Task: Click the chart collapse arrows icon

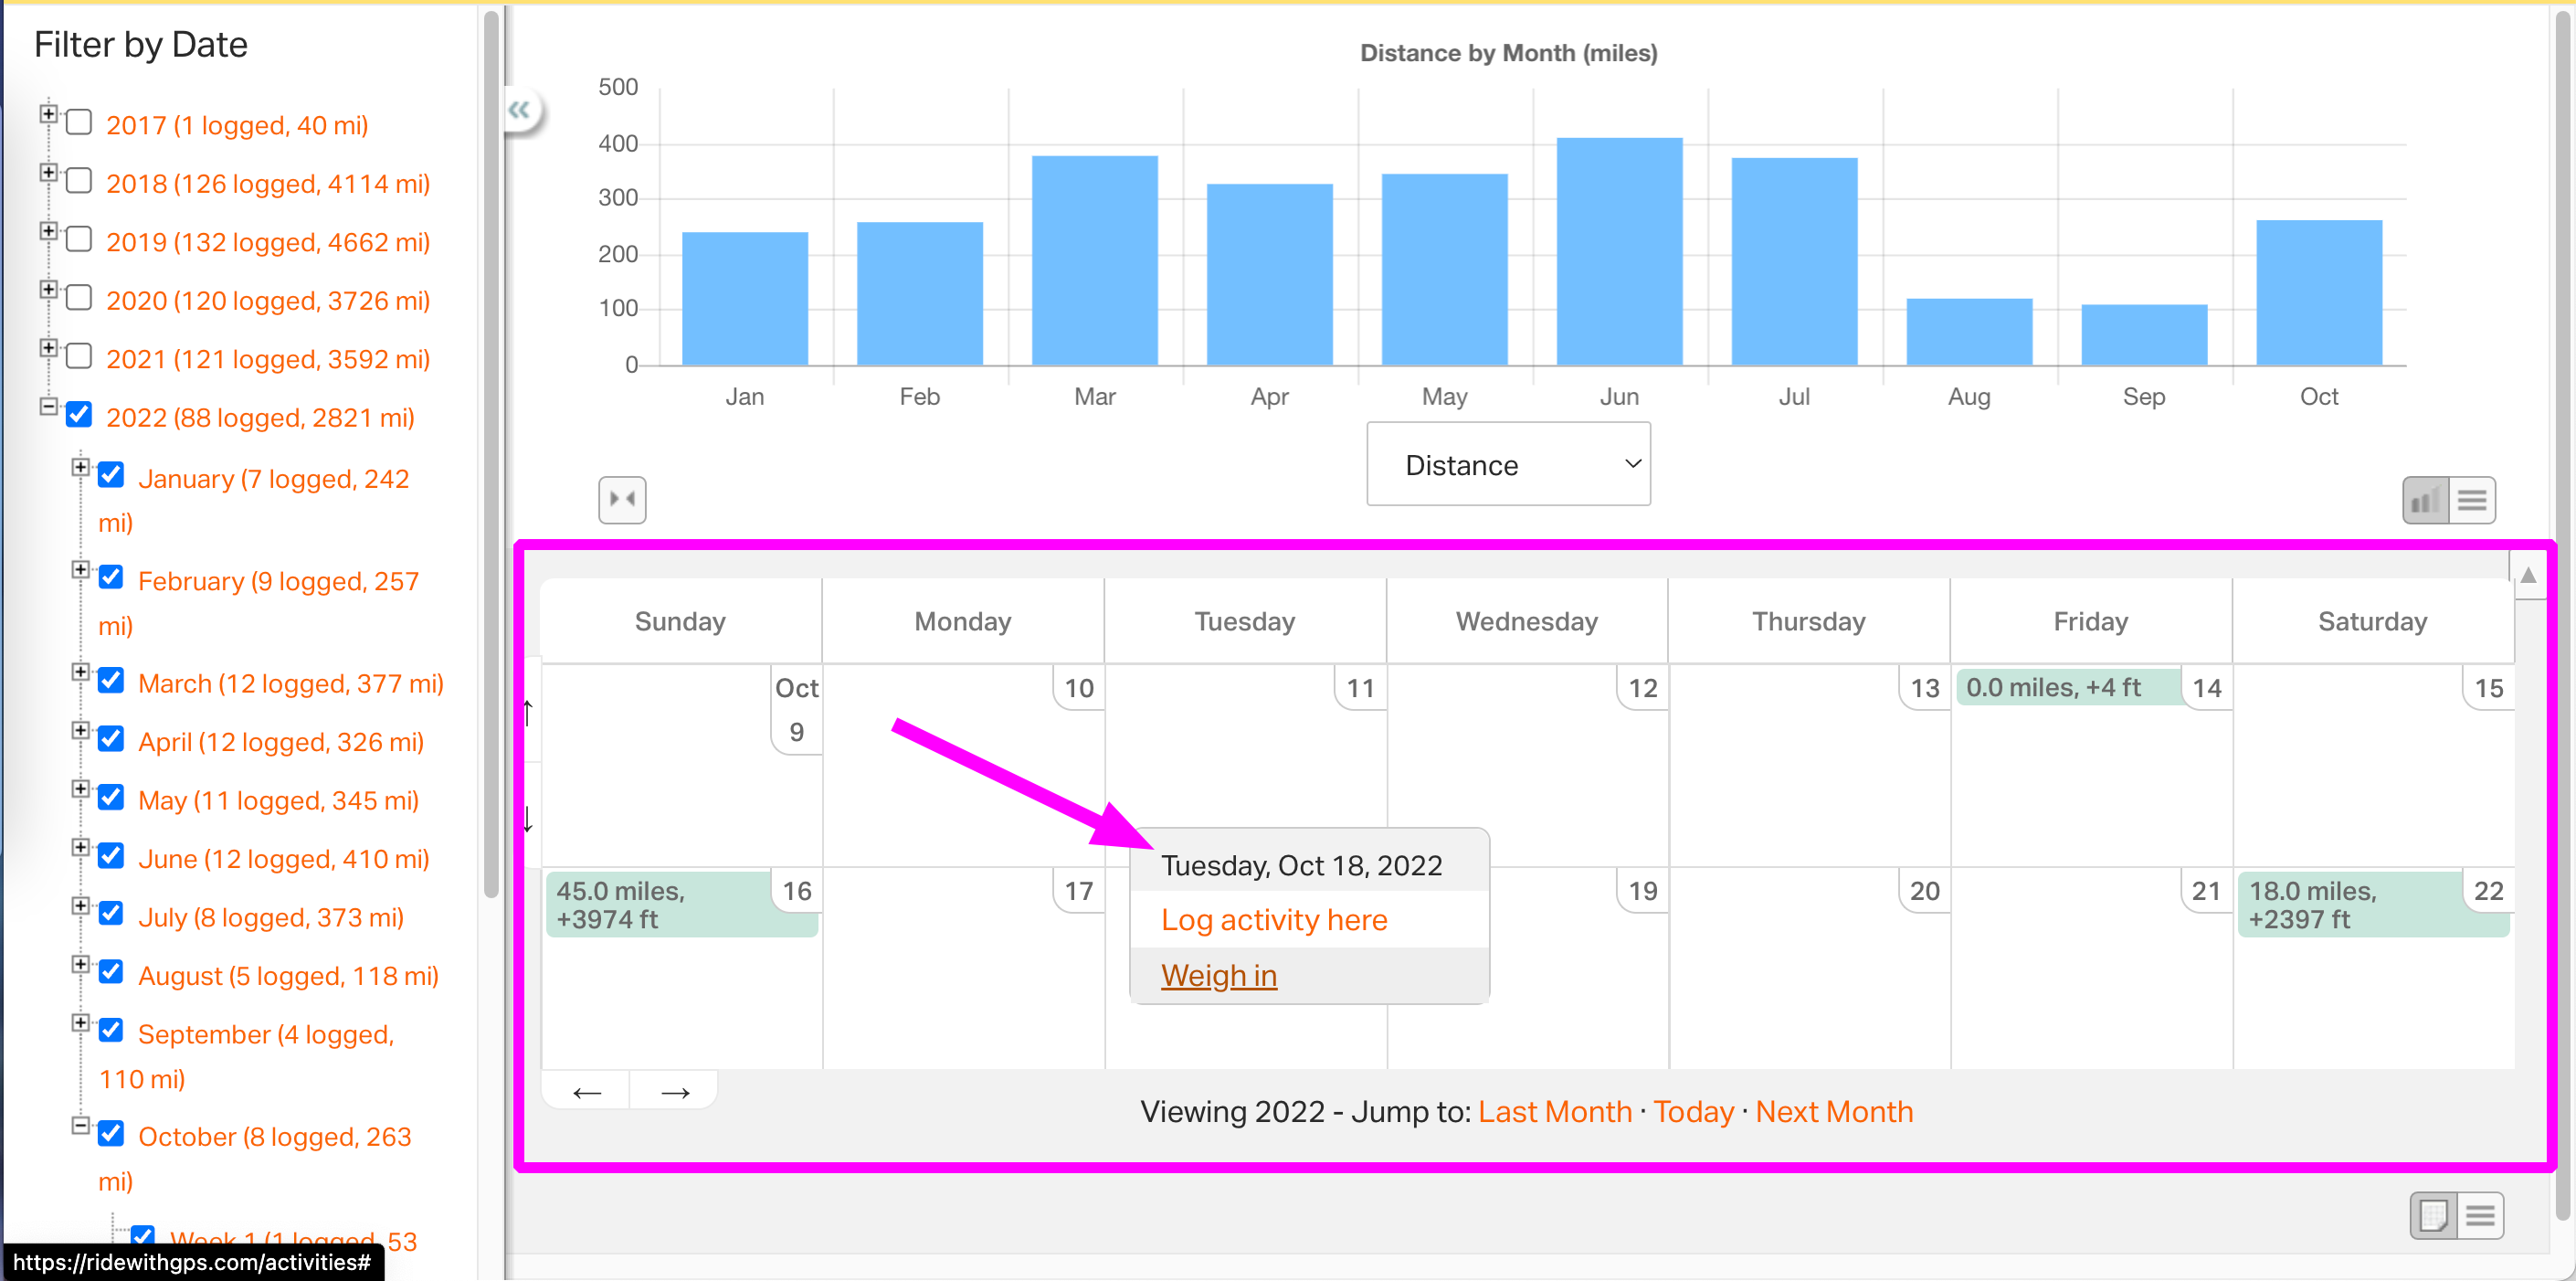Action: coord(622,499)
